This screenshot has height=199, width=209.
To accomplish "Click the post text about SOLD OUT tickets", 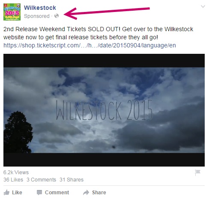I will click(98, 33).
